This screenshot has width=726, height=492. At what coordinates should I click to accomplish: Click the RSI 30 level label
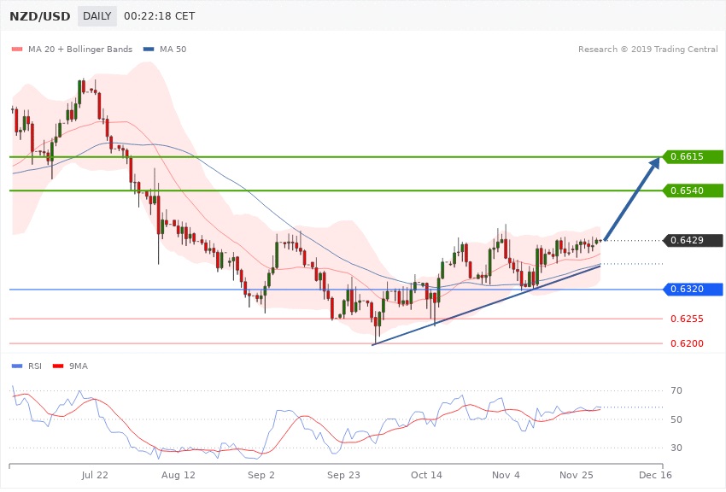click(676, 448)
